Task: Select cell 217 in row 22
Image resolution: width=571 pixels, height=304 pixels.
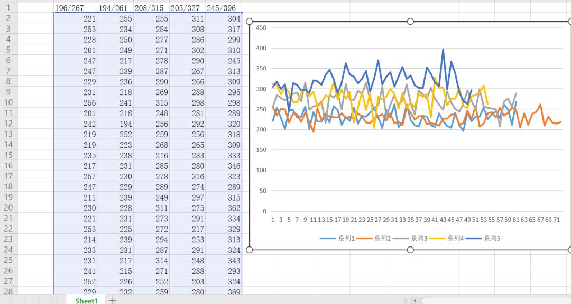Action: [188, 230]
